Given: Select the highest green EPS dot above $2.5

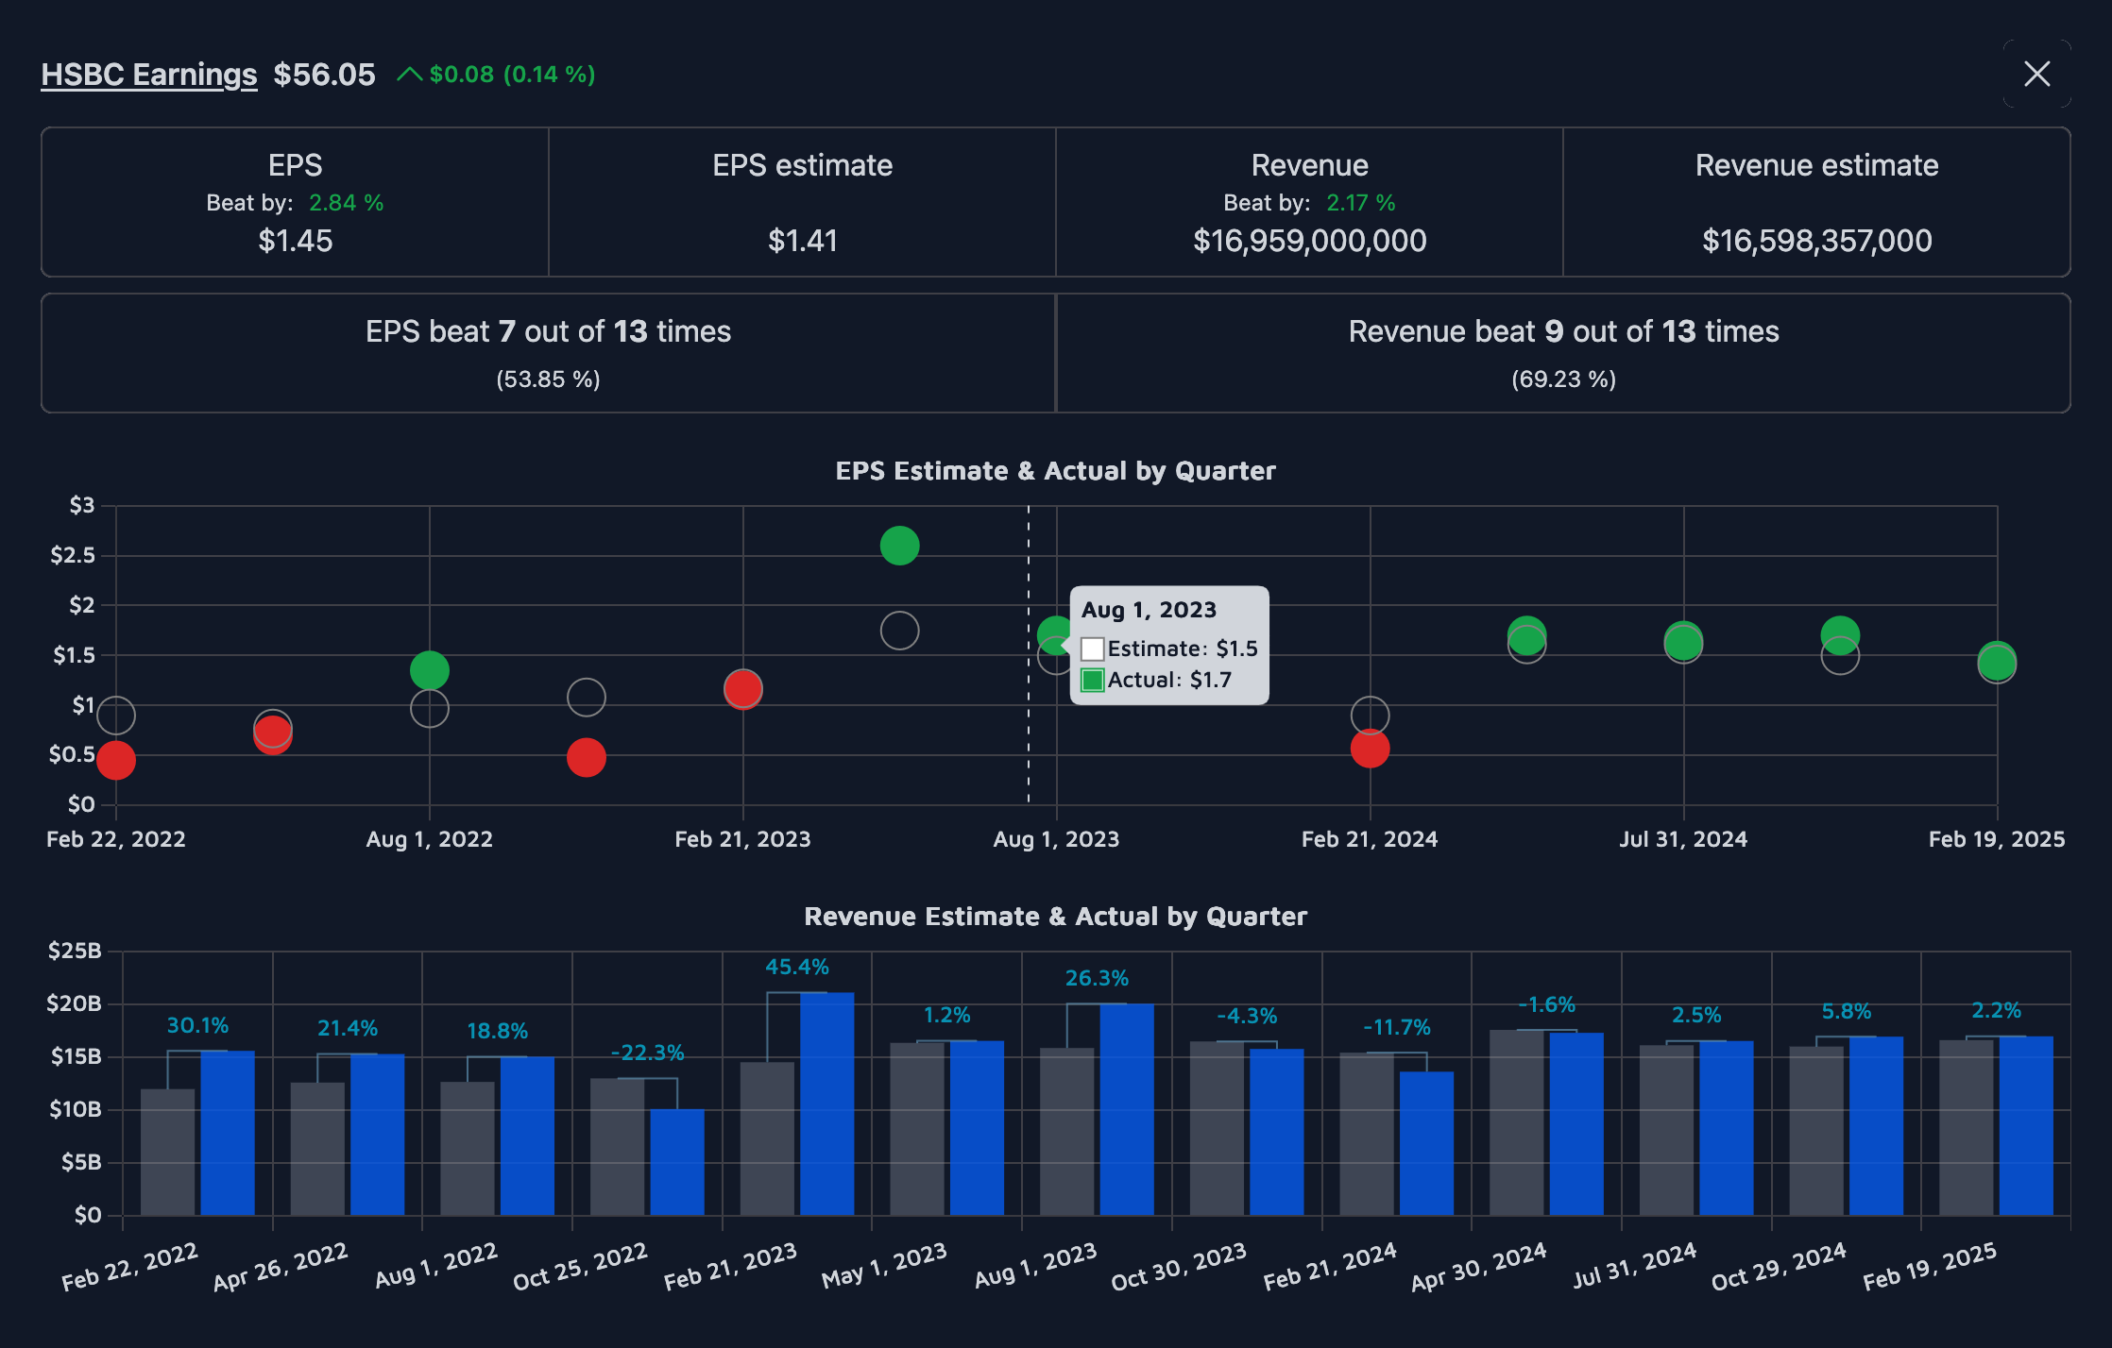Looking at the screenshot, I should click(x=900, y=546).
